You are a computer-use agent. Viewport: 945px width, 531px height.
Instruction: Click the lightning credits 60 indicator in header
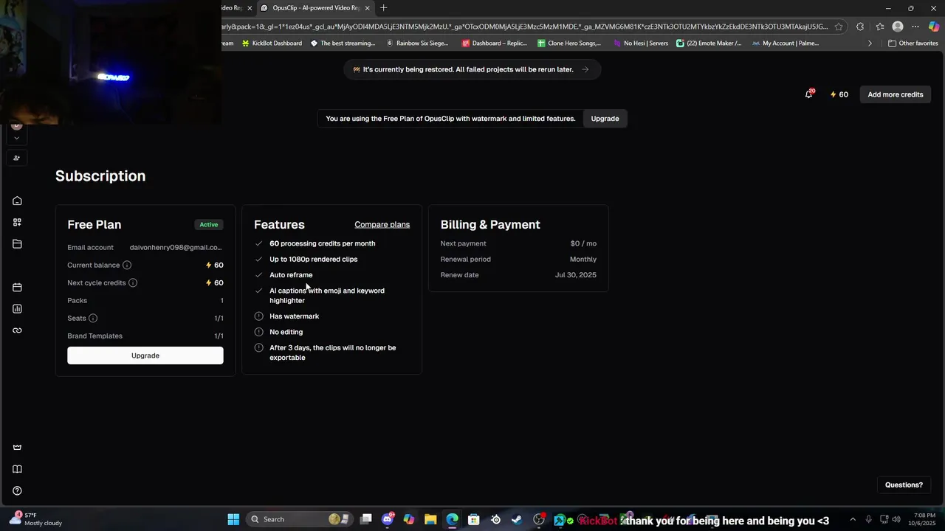point(839,94)
